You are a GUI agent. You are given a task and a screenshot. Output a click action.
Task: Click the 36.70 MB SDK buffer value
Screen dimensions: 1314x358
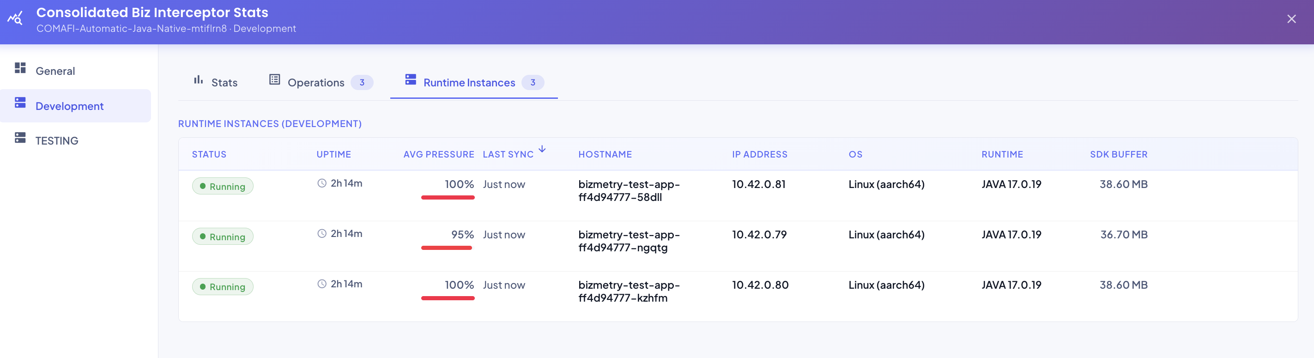(x=1124, y=235)
